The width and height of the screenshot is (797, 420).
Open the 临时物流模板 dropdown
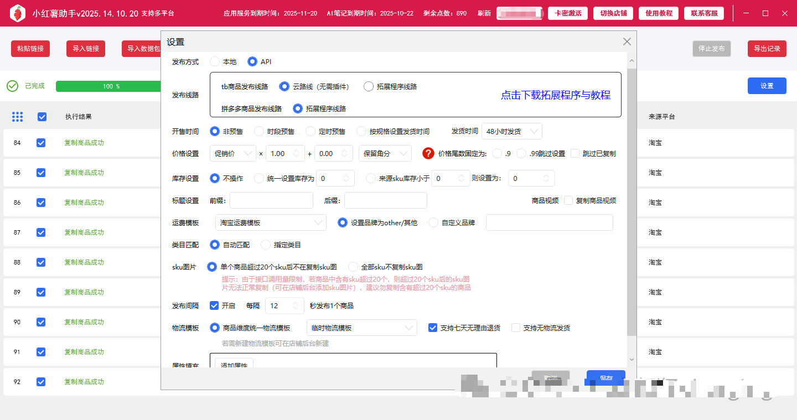pyautogui.click(x=361, y=328)
